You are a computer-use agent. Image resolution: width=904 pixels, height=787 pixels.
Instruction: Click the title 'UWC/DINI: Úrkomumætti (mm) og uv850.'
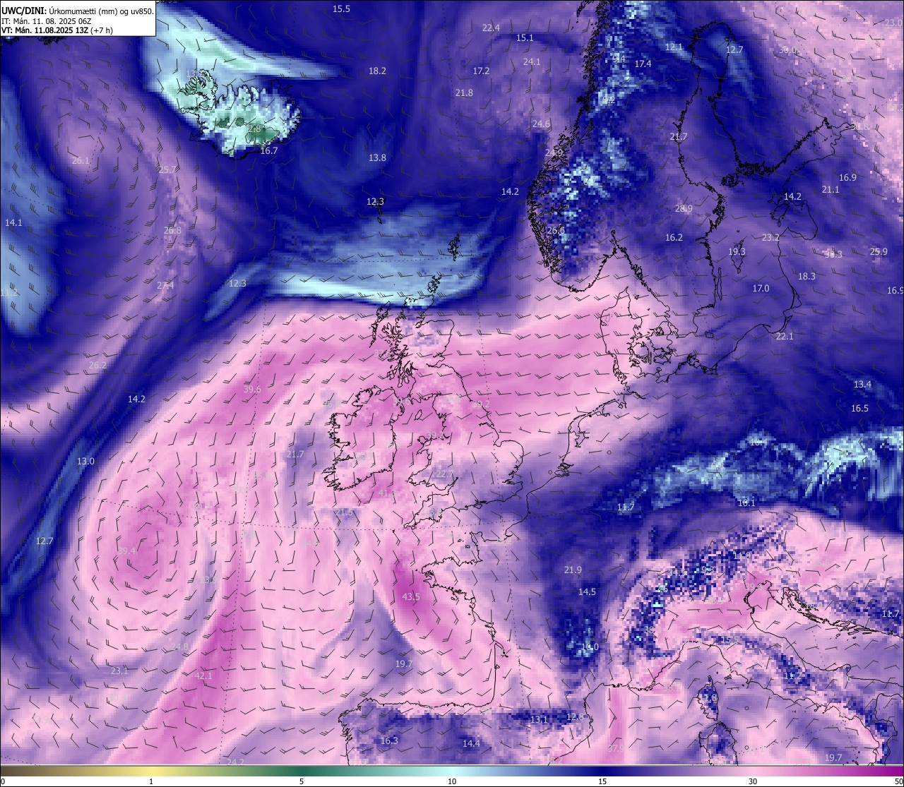tap(77, 11)
